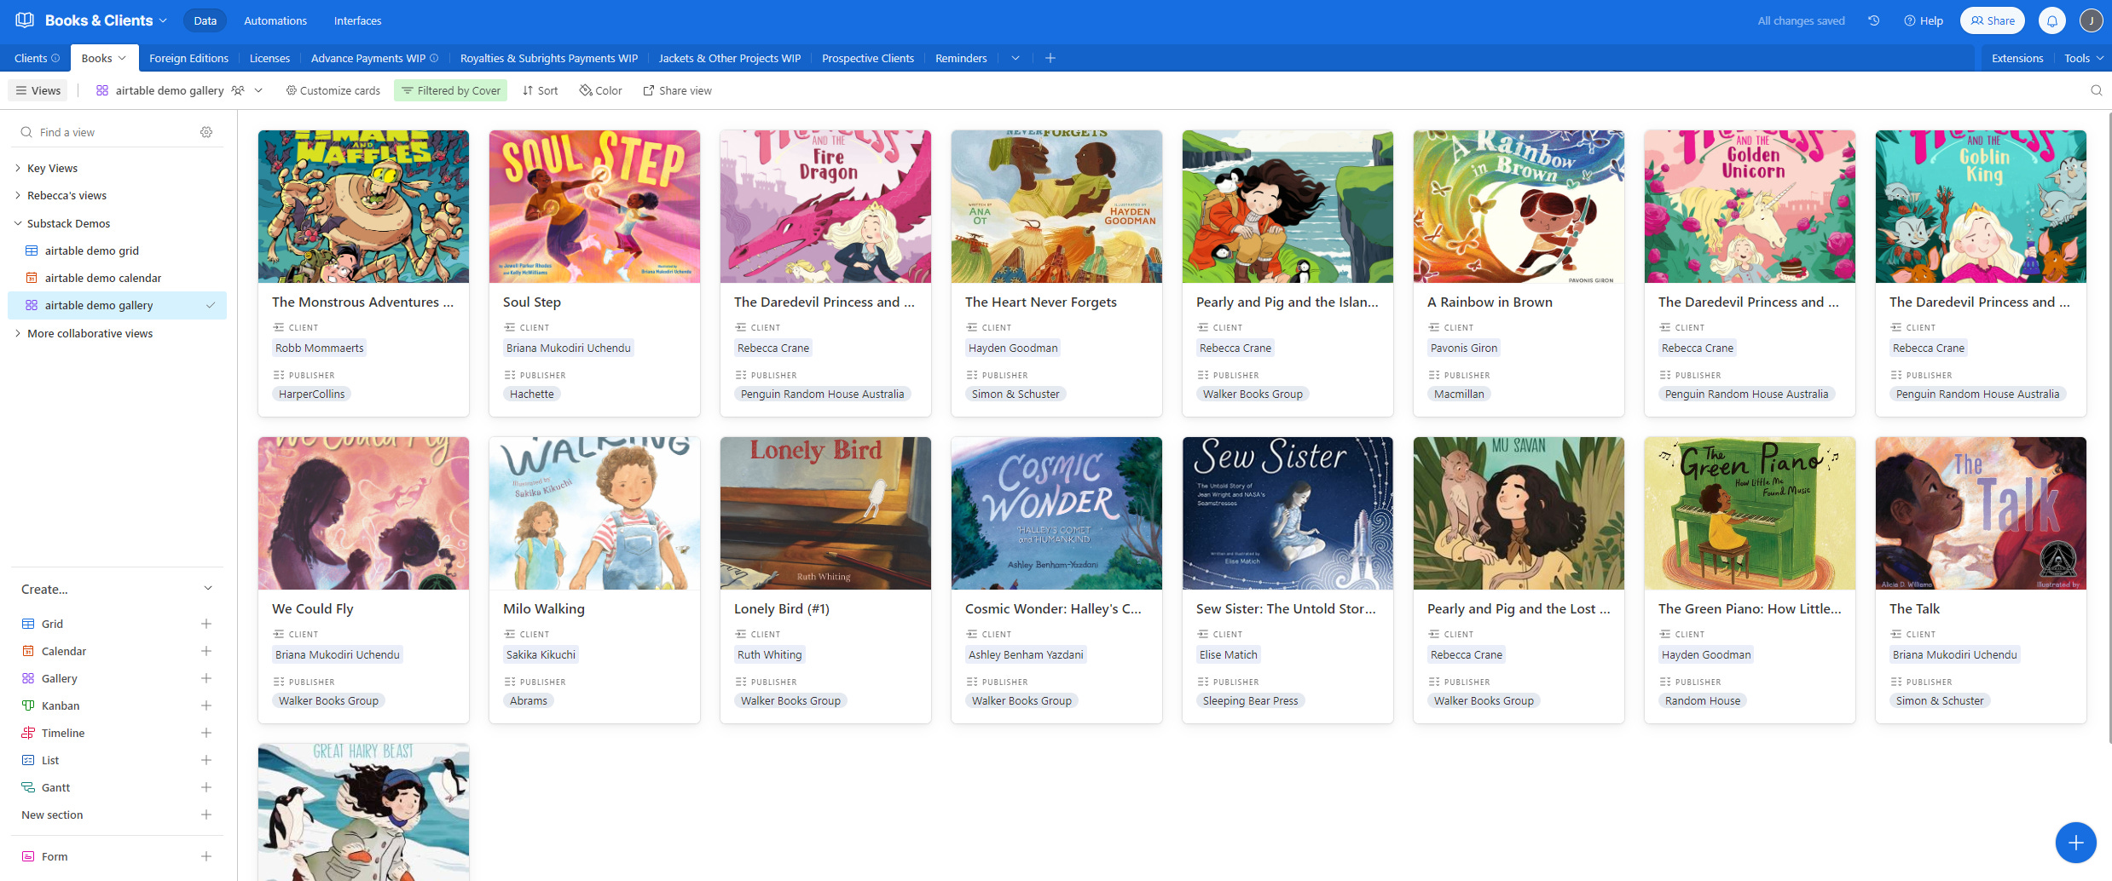Click the Advance Payments WIP info icon
2112x881 pixels.
[x=434, y=58]
